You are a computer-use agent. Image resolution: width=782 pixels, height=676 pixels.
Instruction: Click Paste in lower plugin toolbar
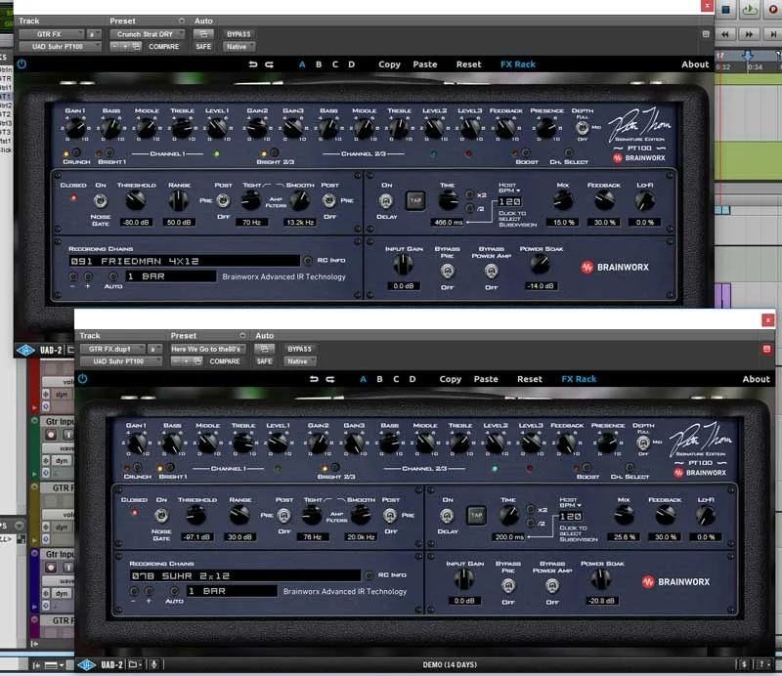tap(486, 379)
